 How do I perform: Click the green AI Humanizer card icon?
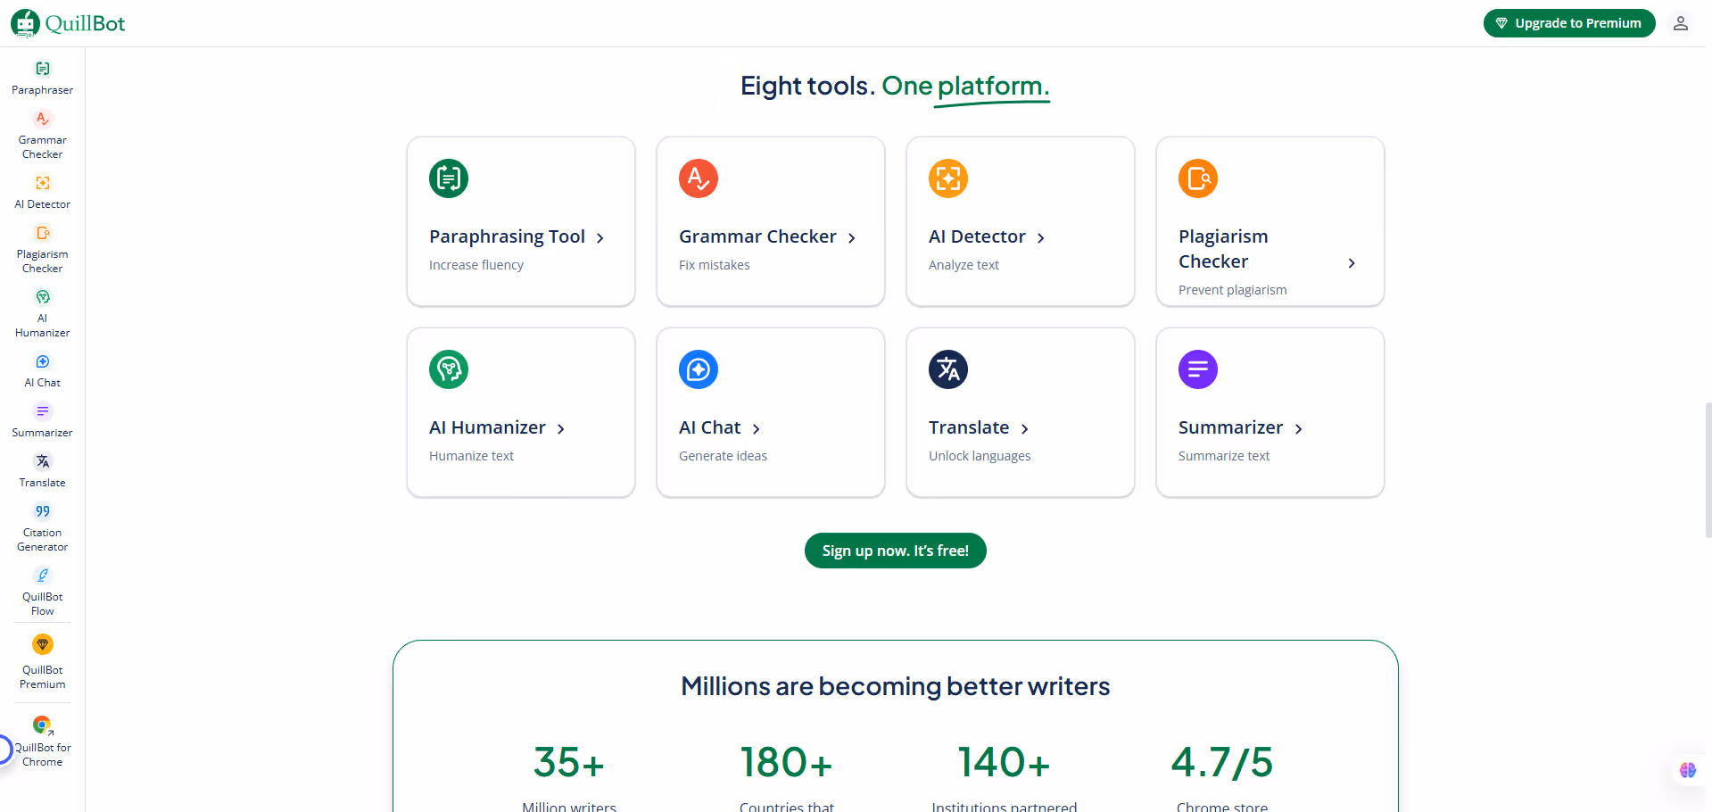(x=449, y=369)
